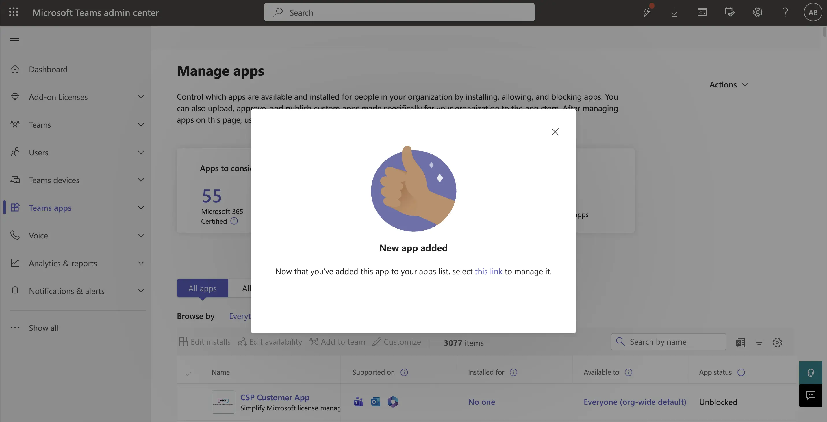Click the Dashboard home icon
Viewport: 827px width, 422px height.
pyautogui.click(x=15, y=69)
